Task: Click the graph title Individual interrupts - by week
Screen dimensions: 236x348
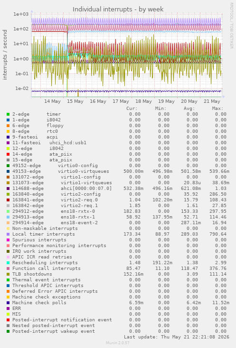Action: [118, 10]
